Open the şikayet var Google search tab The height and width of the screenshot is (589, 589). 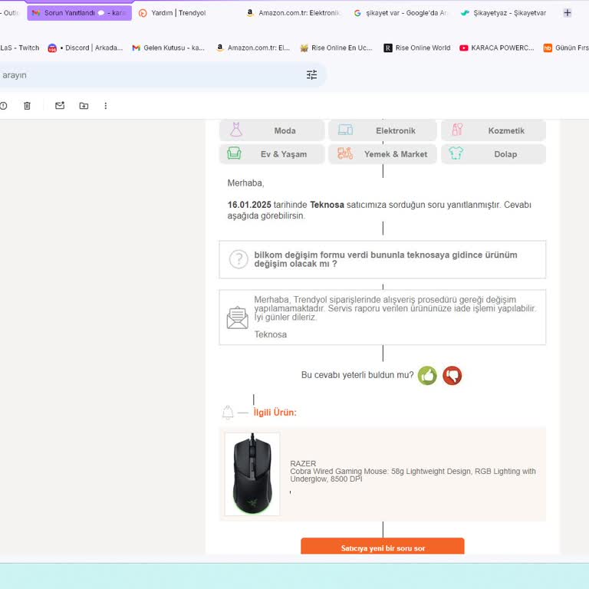[401, 13]
